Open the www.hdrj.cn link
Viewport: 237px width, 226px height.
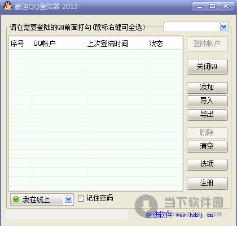coord(195,215)
